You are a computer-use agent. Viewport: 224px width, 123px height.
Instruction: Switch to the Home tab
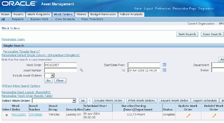click(5, 15)
